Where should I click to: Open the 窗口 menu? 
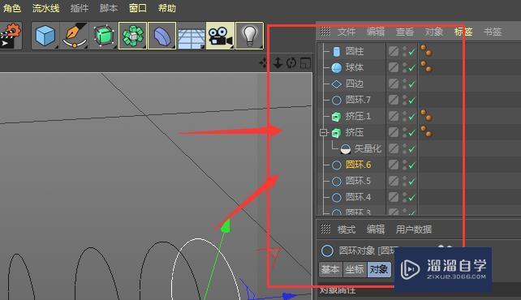click(138, 8)
